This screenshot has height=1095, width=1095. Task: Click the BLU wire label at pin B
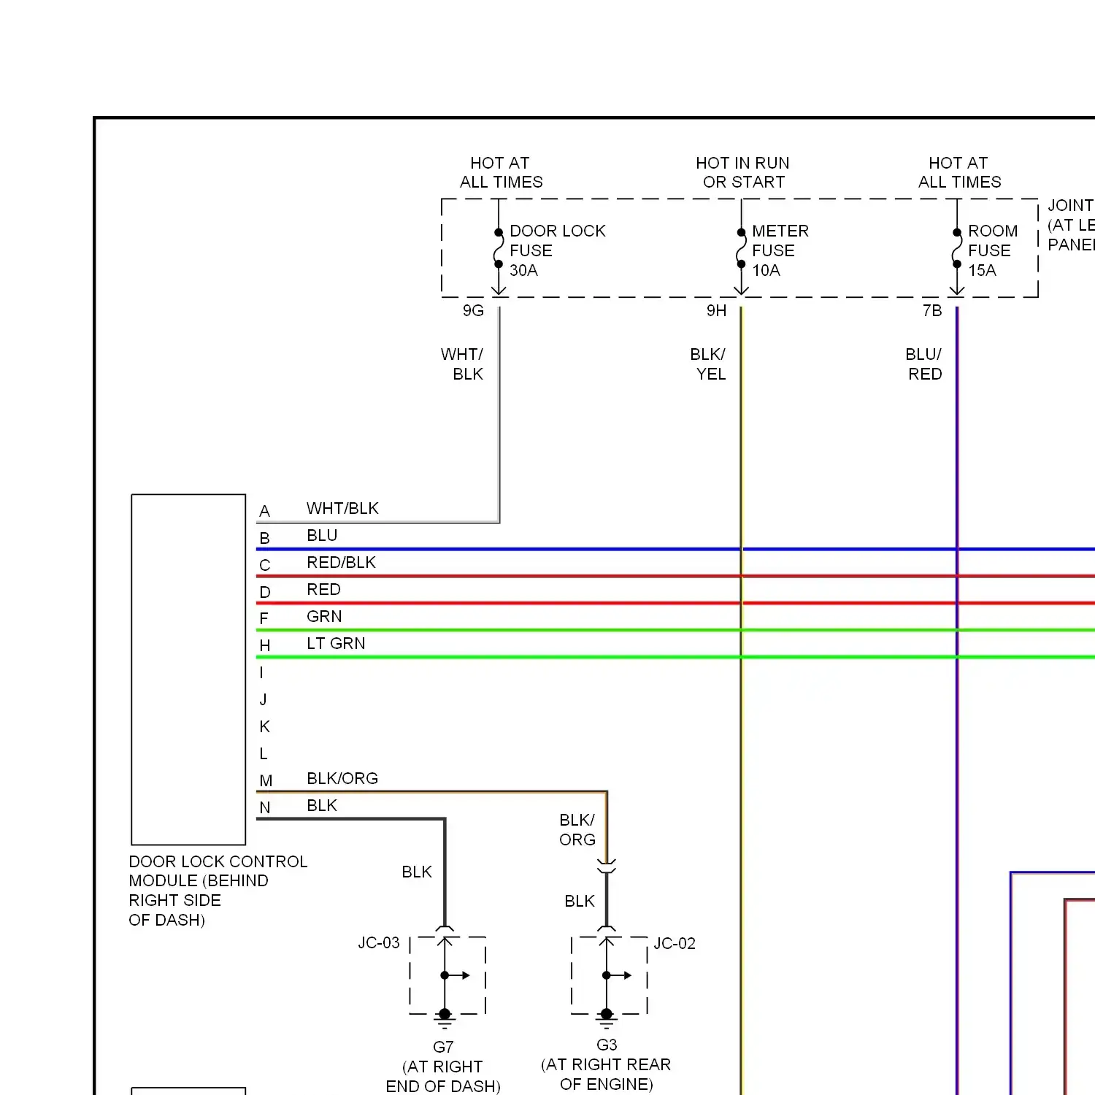tap(322, 535)
